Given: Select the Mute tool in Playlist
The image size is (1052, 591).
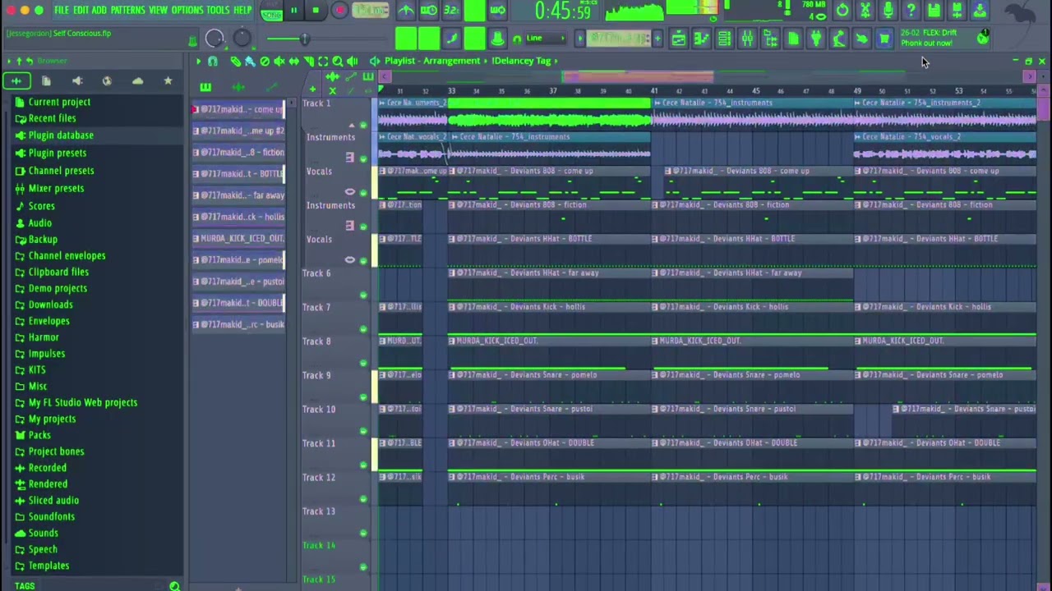Looking at the screenshot, I should [x=279, y=61].
